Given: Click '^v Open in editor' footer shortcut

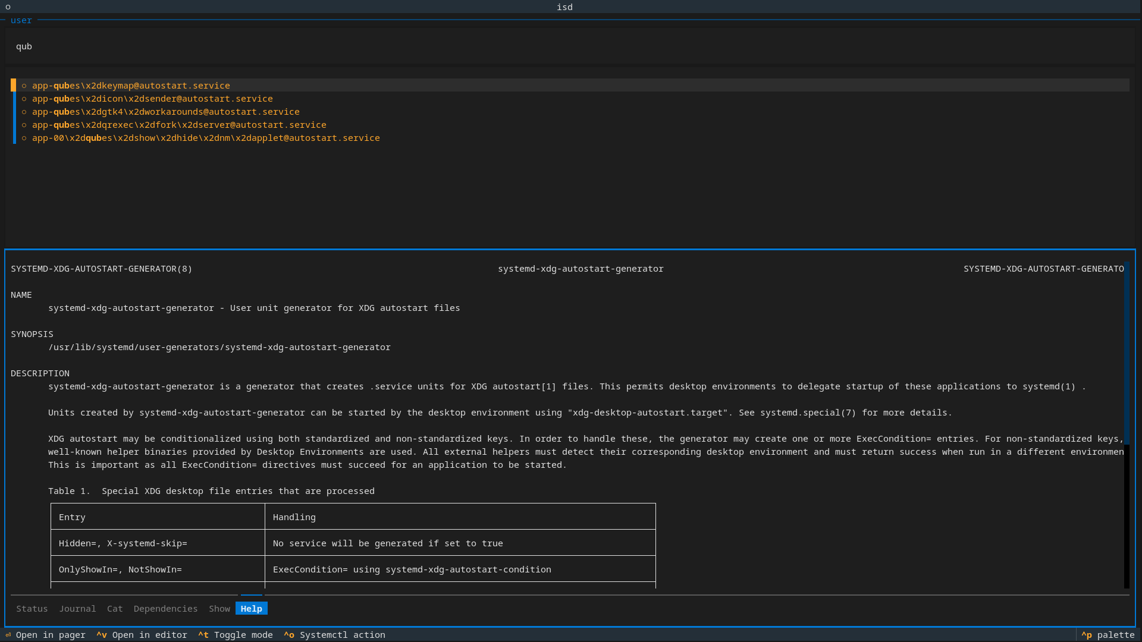Looking at the screenshot, I should pyautogui.click(x=142, y=635).
